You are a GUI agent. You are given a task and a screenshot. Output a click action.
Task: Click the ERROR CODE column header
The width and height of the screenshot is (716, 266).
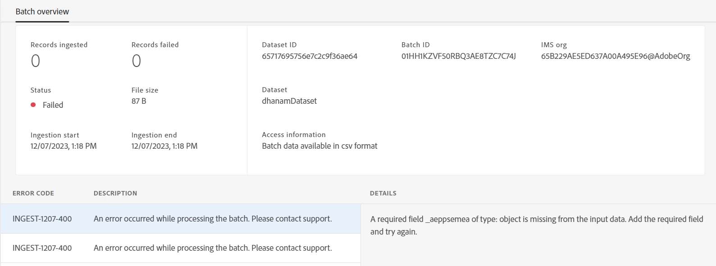tap(33, 193)
